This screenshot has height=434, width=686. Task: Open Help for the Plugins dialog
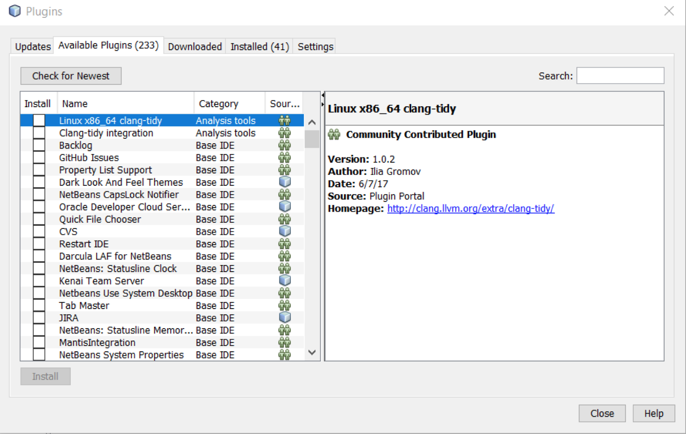pyautogui.click(x=654, y=414)
